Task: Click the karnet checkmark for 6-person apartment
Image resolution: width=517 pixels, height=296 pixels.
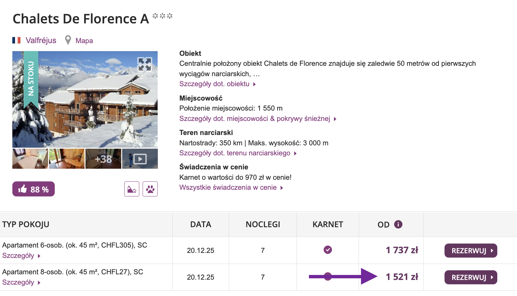Action: pos(328,250)
